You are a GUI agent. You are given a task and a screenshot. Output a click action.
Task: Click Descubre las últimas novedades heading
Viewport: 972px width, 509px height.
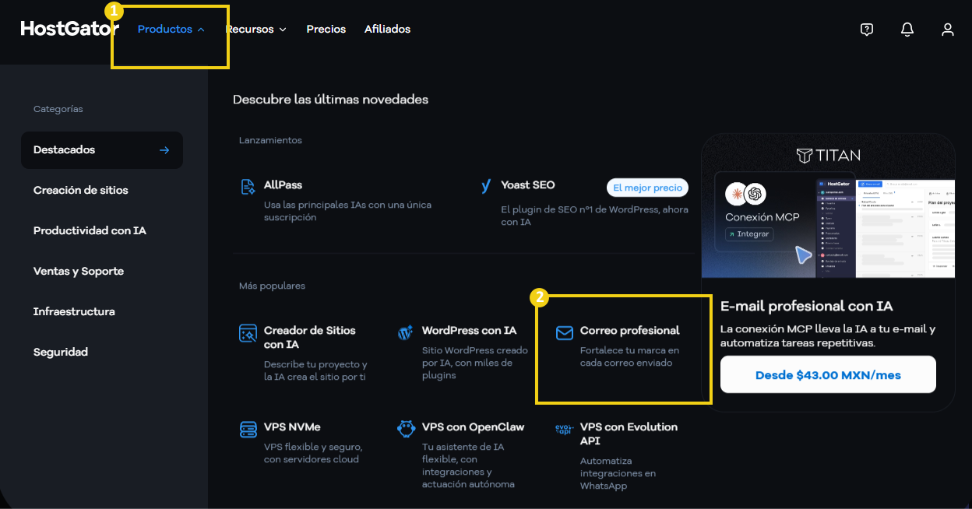[x=330, y=100]
